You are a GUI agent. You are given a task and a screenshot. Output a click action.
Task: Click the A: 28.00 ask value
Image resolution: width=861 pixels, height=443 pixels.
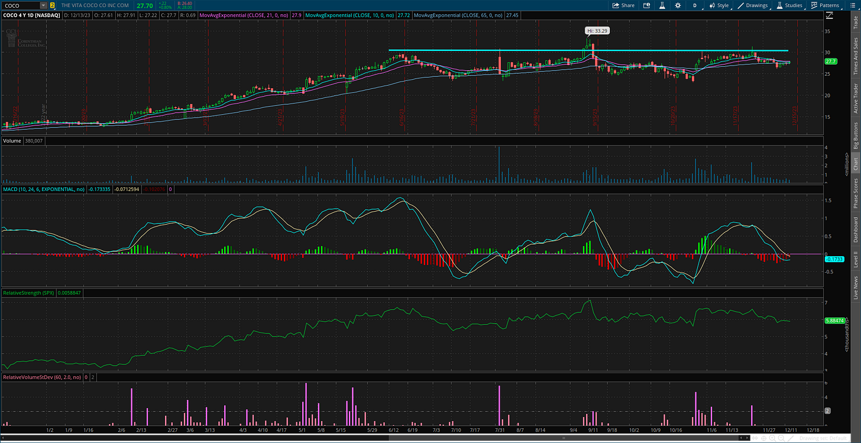pyautogui.click(x=185, y=8)
